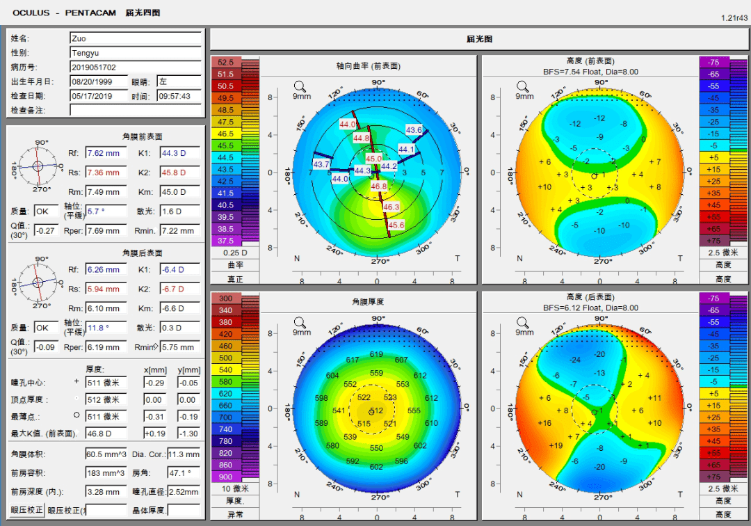This screenshot has width=751, height=526.
Task: Select the 300 swatch on thickness color scale
Action: pos(226,298)
